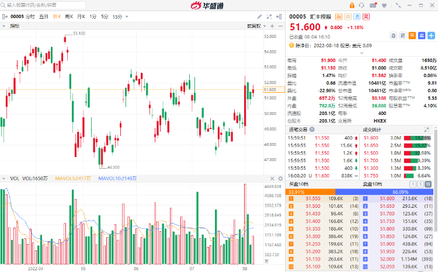The width and height of the screenshot is (438, 272).
Task: Click the 指标 indicators label
Action: pos(15,26)
